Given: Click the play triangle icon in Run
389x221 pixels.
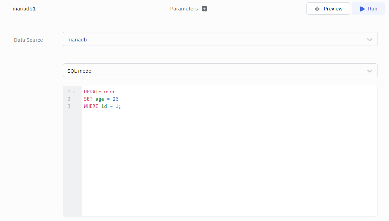Looking at the screenshot, I should tap(362, 9).
